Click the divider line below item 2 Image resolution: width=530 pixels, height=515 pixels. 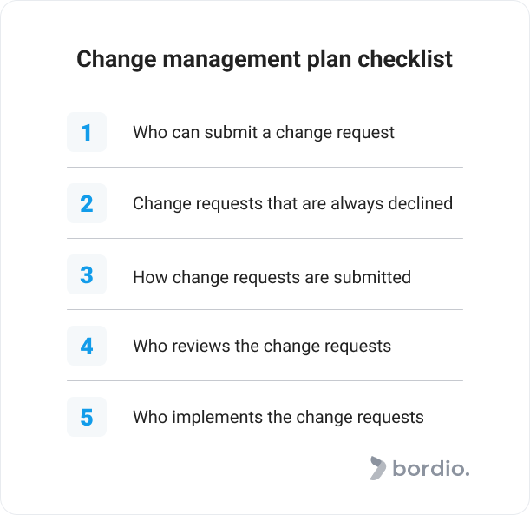point(265,238)
